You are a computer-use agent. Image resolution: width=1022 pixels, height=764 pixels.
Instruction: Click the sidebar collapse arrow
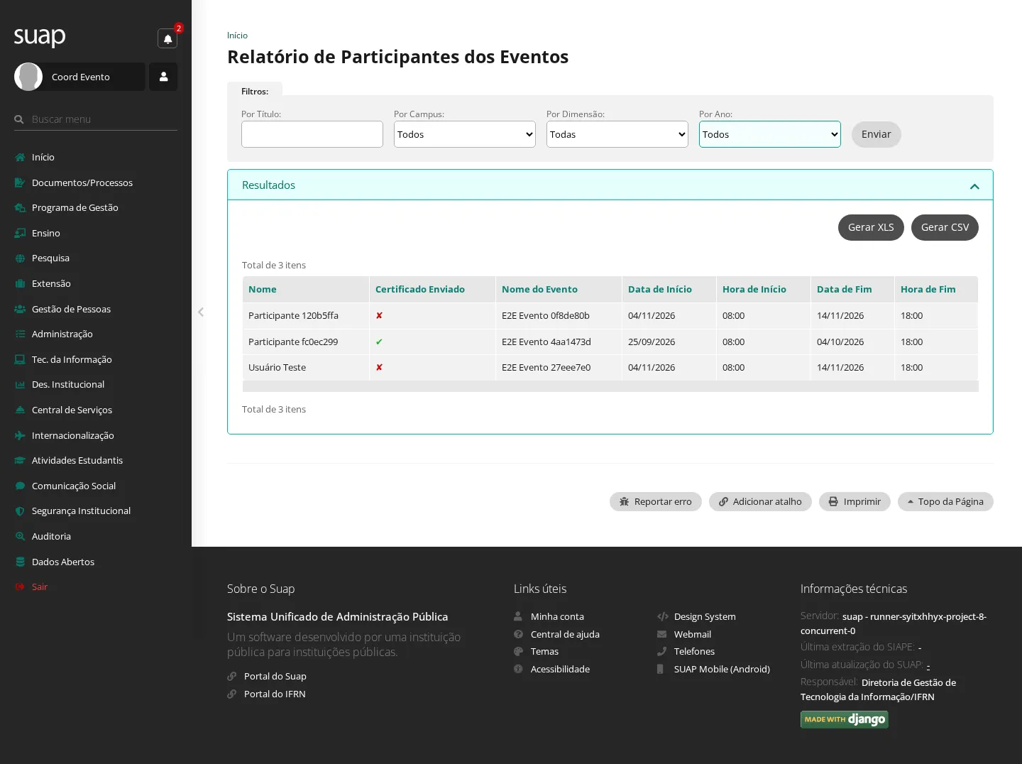pos(201,312)
